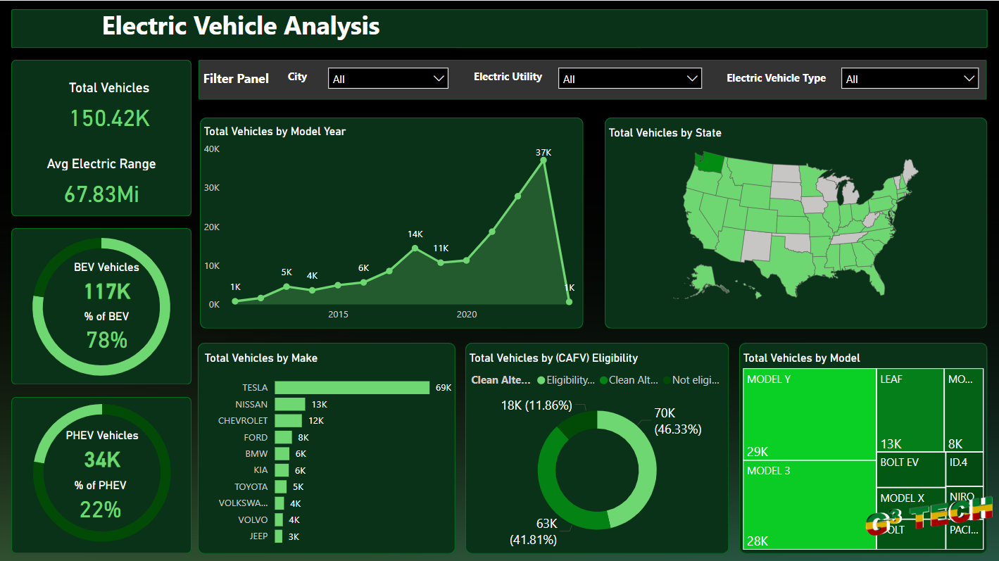Click the Total Vehicles by State title
This screenshot has width=999, height=561.
[x=665, y=132]
